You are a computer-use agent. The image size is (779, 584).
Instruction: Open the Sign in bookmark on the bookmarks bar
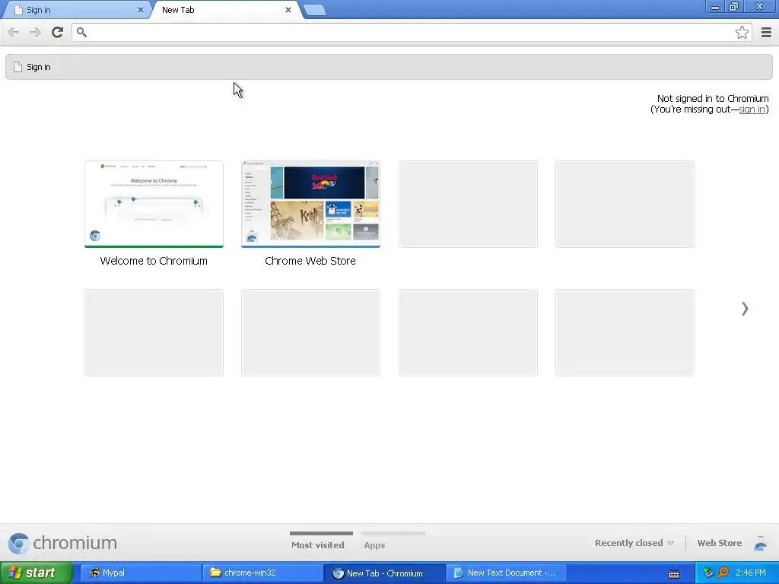tap(32, 67)
